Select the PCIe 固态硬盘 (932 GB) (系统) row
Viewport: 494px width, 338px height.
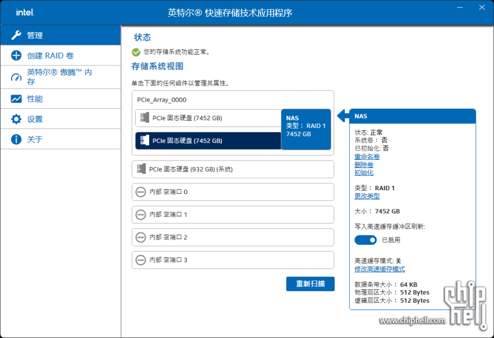[233, 169]
